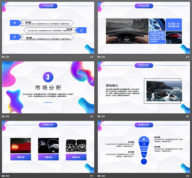Select slide 16 thumbnail with 营销模式
Image resolution: width=192 pixels, height=178 pixels.
(144, 87)
